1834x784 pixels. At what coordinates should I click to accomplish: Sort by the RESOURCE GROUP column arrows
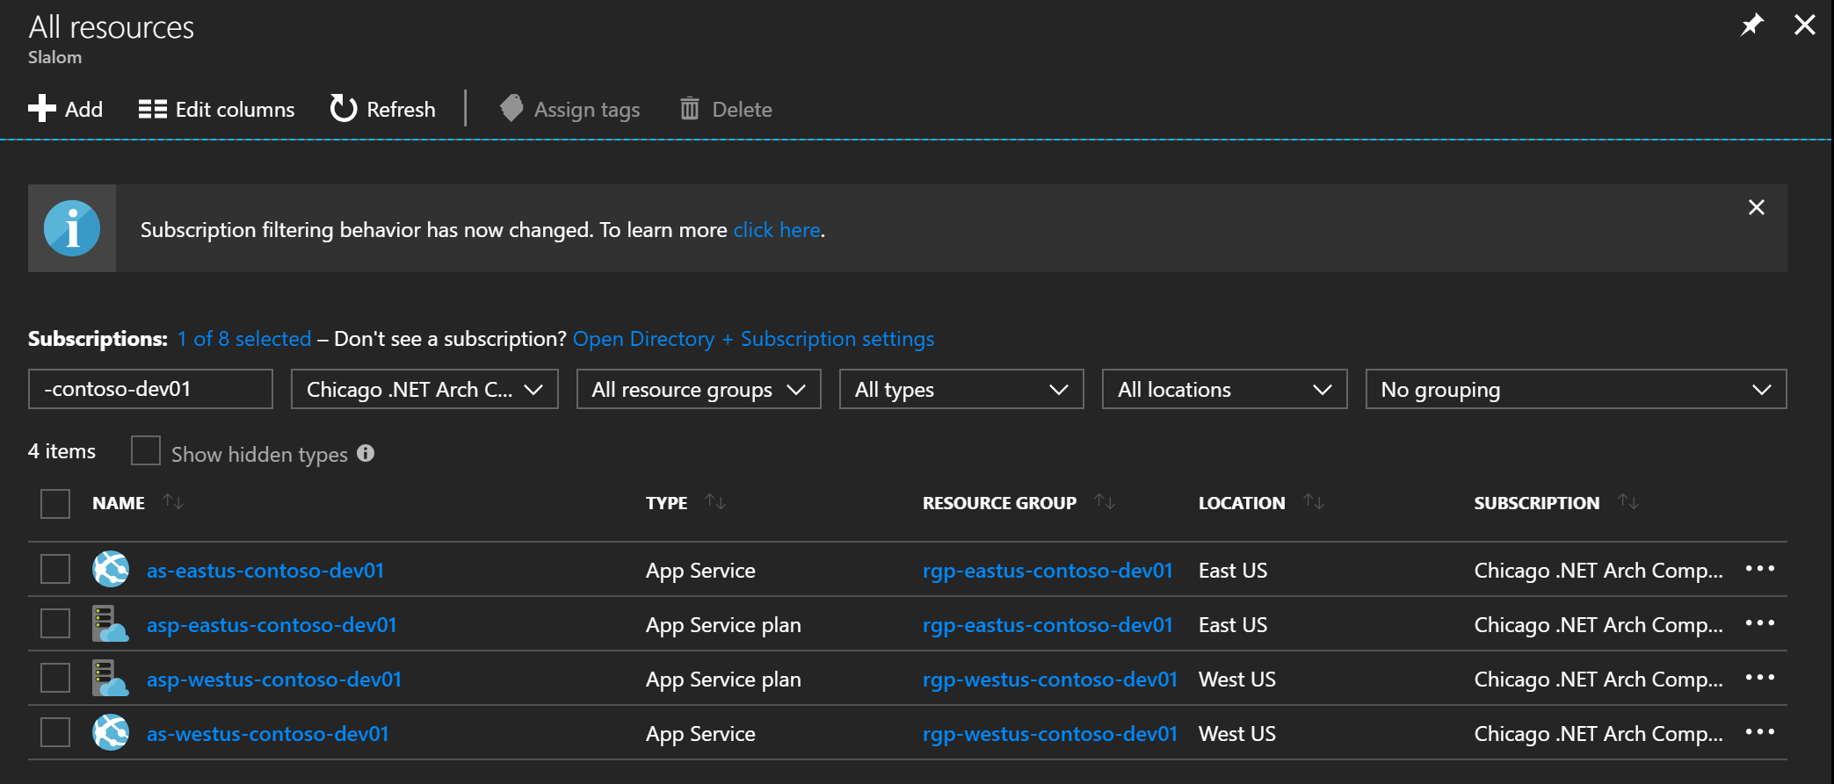pos(1105,502)
